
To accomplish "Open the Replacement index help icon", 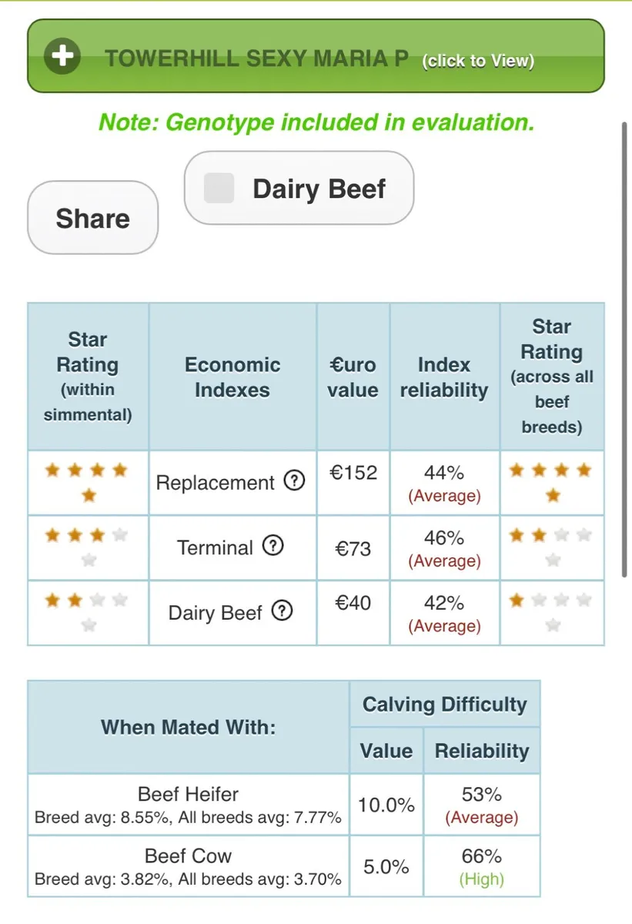I will (x=294, y=481).
